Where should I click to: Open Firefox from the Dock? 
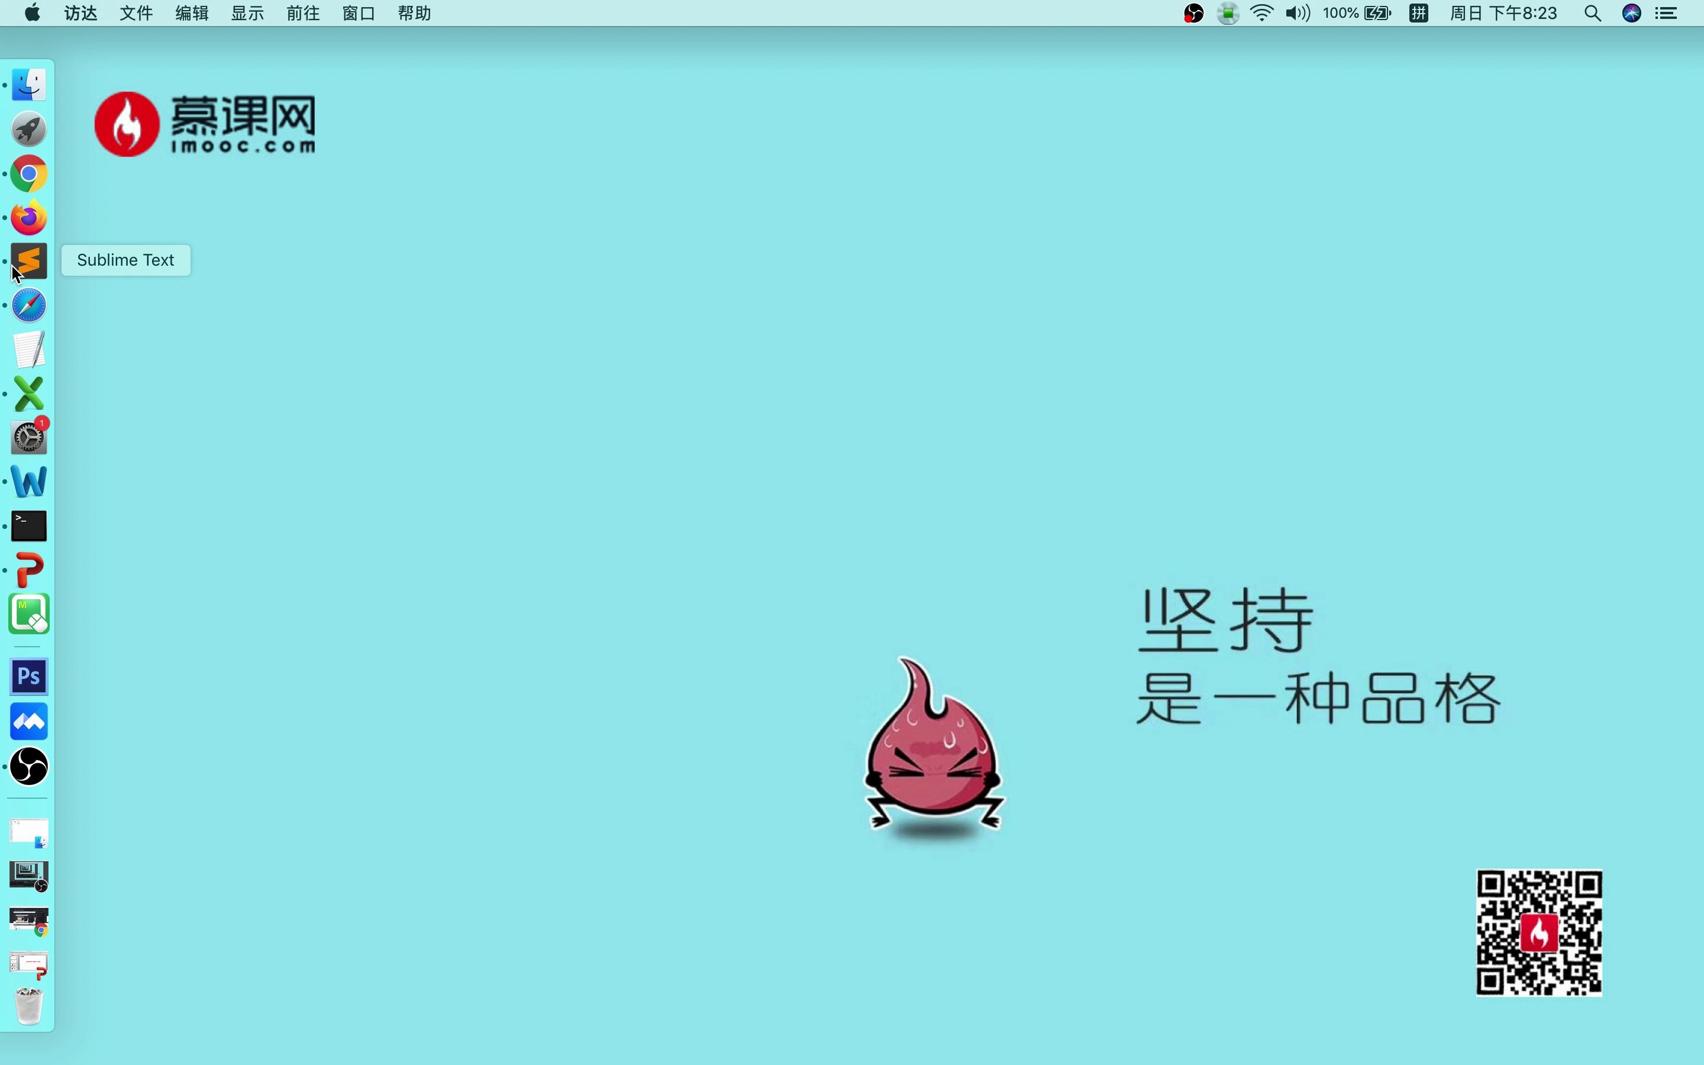click(x=28, y=217)
